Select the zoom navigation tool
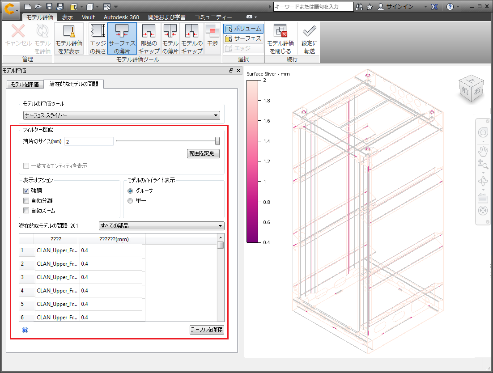This screenshot has width=493, height=373. (483, 164)
